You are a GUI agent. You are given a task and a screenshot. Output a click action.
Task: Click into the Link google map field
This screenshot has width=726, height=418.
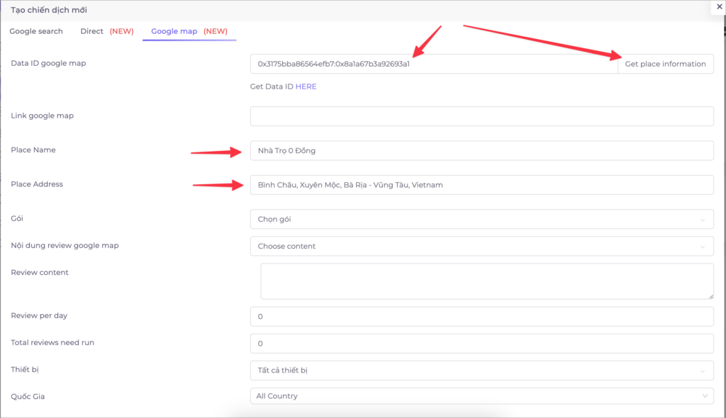(x=482, y=116)
